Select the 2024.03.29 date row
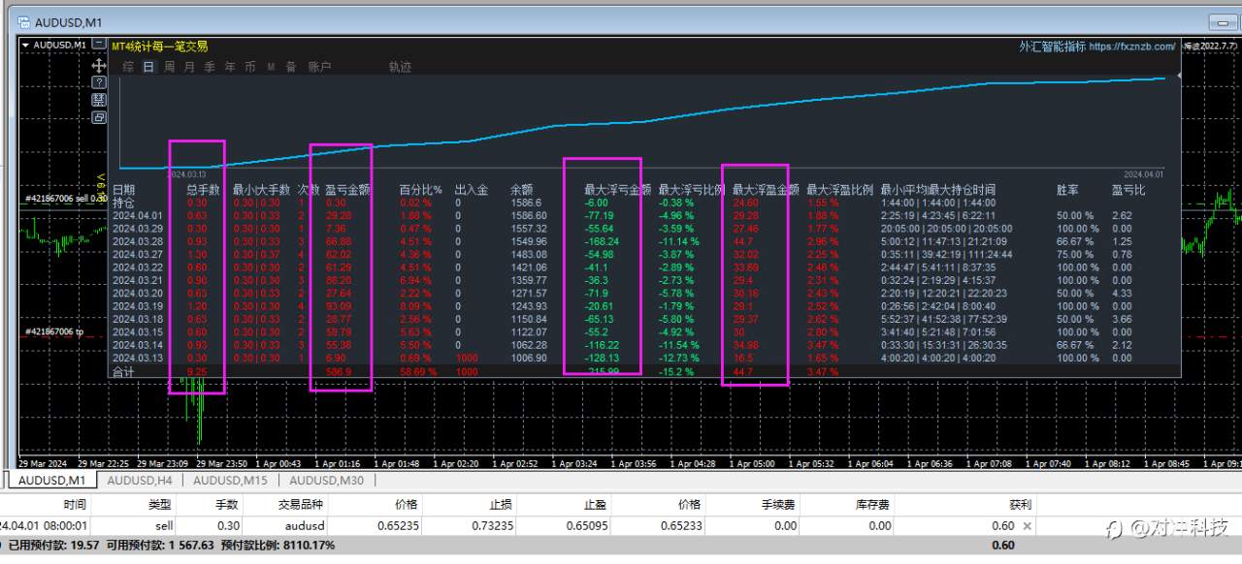The width and height of the screenshot is (1242, 564). (137, 229)
